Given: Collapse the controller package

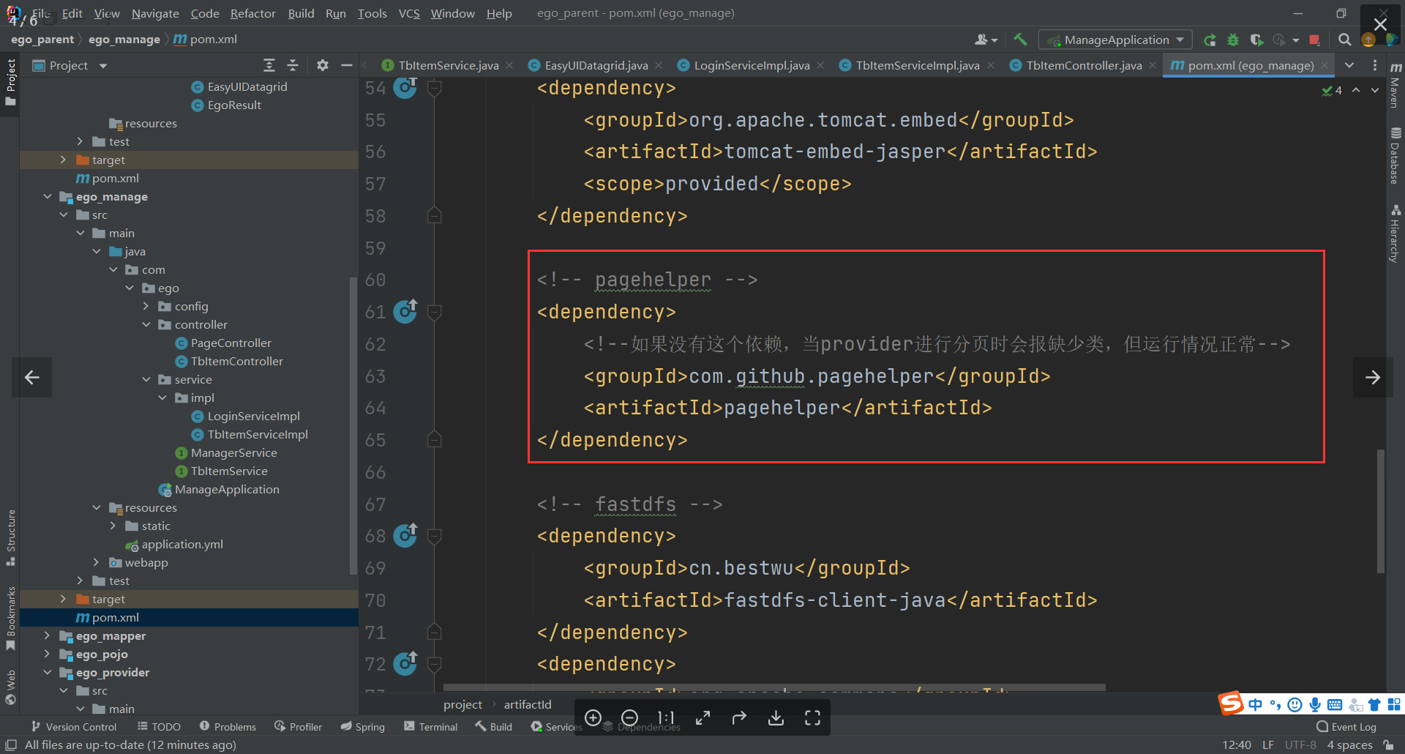Looking at the screenshot, I should [x=146, y=324].
